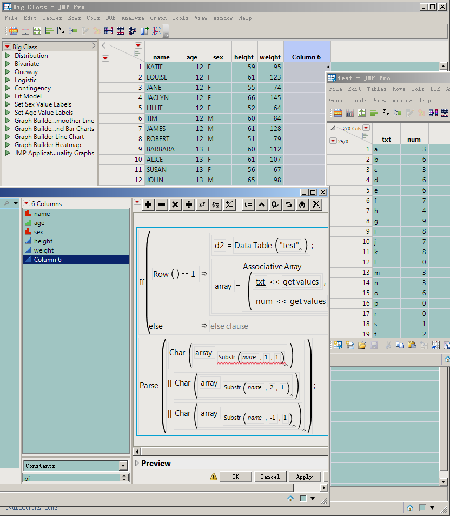This screenshot has height=516, width=450.
Task: Open the 6 Columns red triangle menu
Action: tap(27, 203)
